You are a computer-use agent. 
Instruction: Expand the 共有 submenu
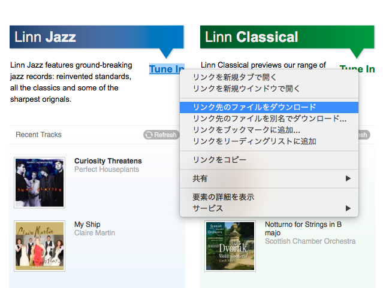(269, 178)
